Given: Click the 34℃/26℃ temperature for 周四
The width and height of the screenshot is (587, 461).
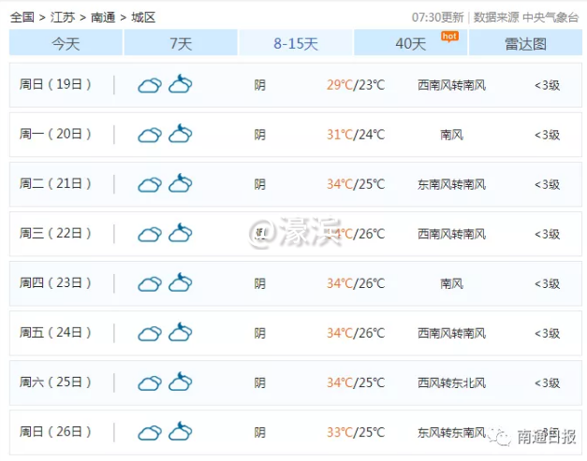Looking at the screenshot, I should (x=355, y=283).
